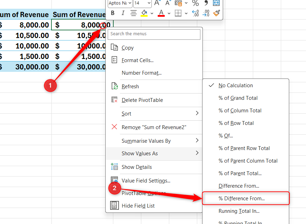Open font color dropdown arrow
The width and height of the screenshot is (306, 224).
coord(169,14)
